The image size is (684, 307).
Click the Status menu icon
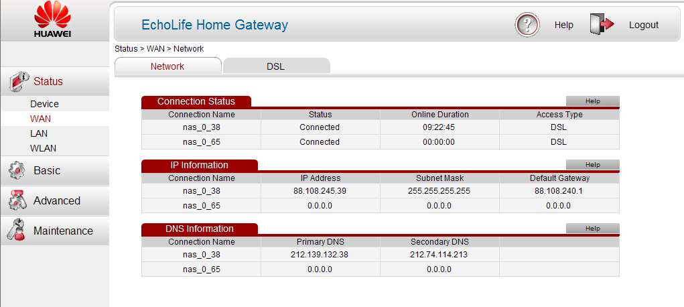(17, 81)
